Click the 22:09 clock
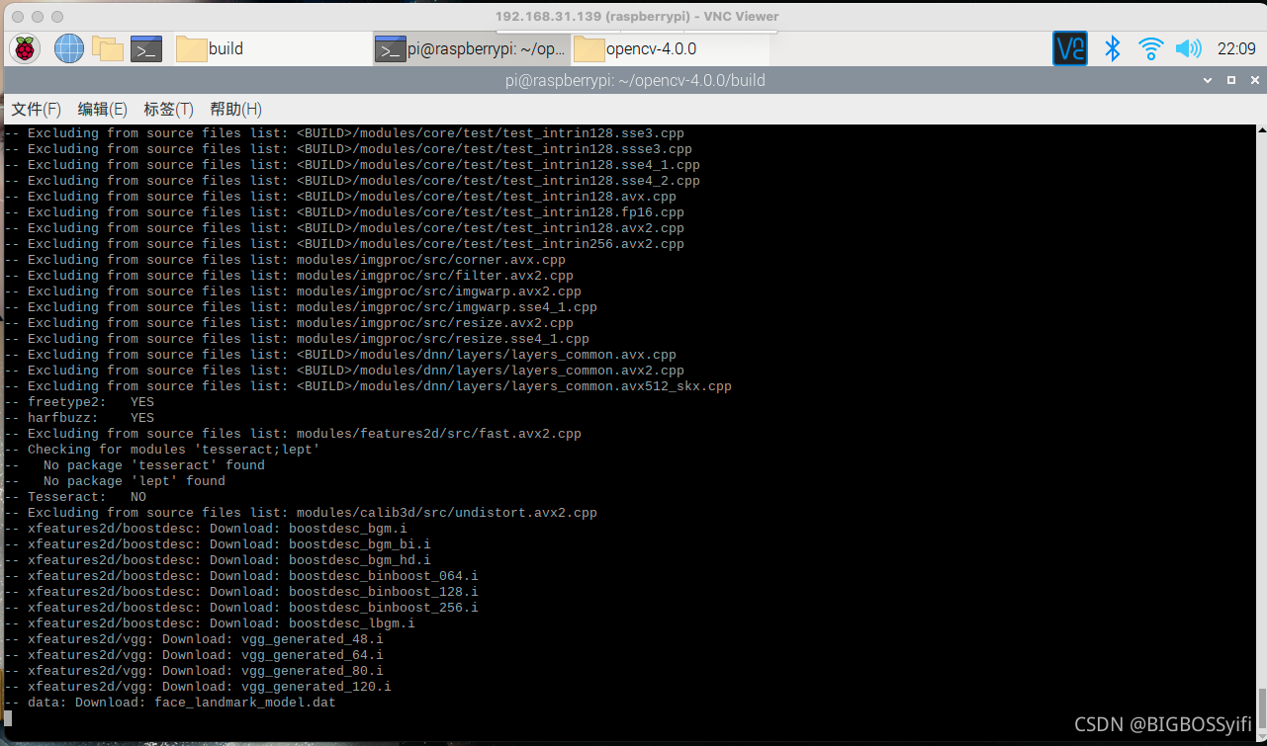The height and width of the screenshot is (746, 1267). pyautogui.click(x=1236, y=48)
